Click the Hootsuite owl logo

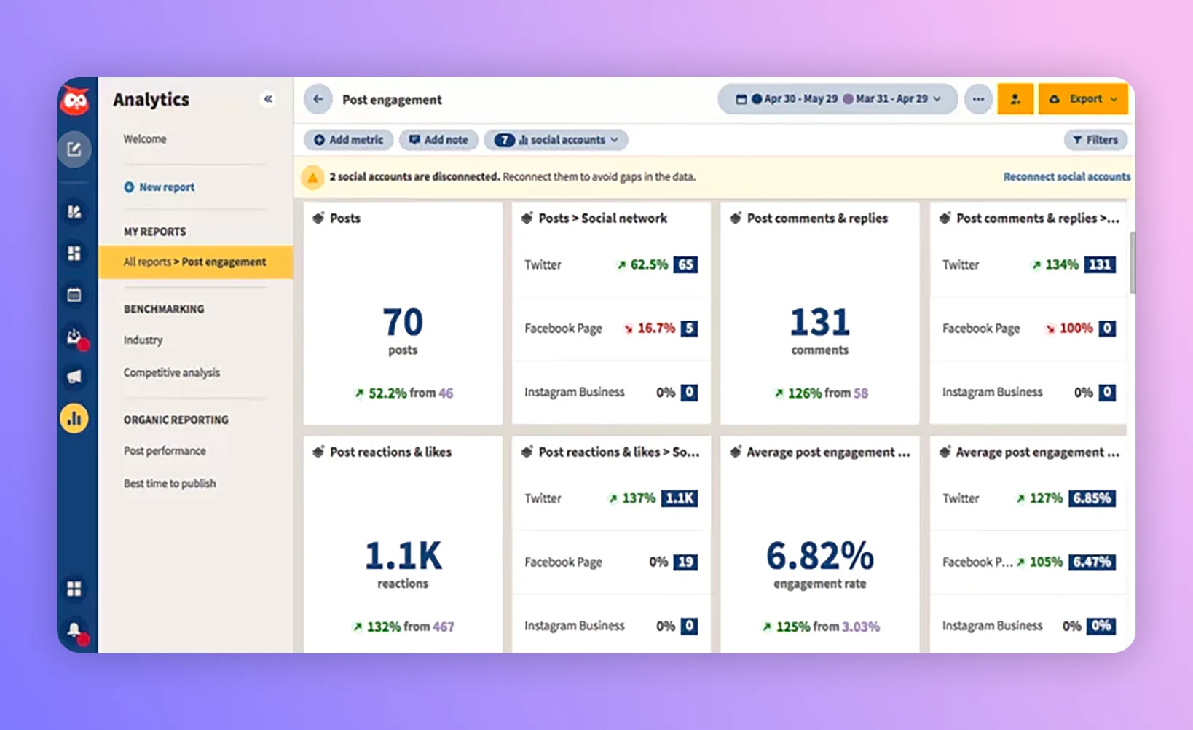(x=75, y=102)
